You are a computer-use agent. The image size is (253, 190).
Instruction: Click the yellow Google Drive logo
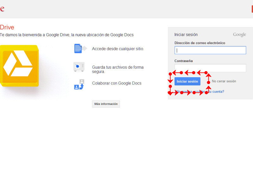pos(19,66)
